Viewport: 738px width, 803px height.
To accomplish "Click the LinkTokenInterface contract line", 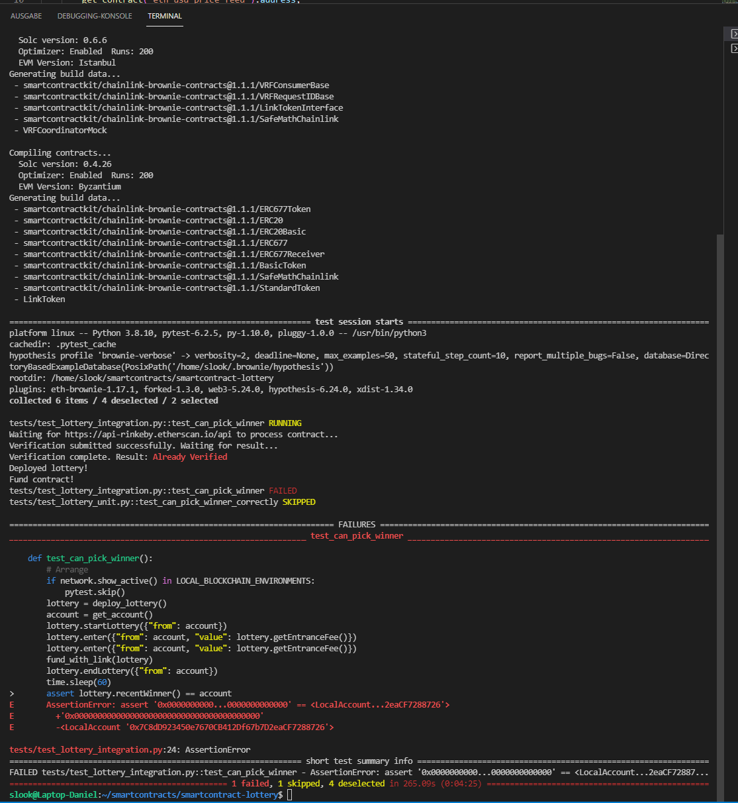I will click(x=179, y=108).
